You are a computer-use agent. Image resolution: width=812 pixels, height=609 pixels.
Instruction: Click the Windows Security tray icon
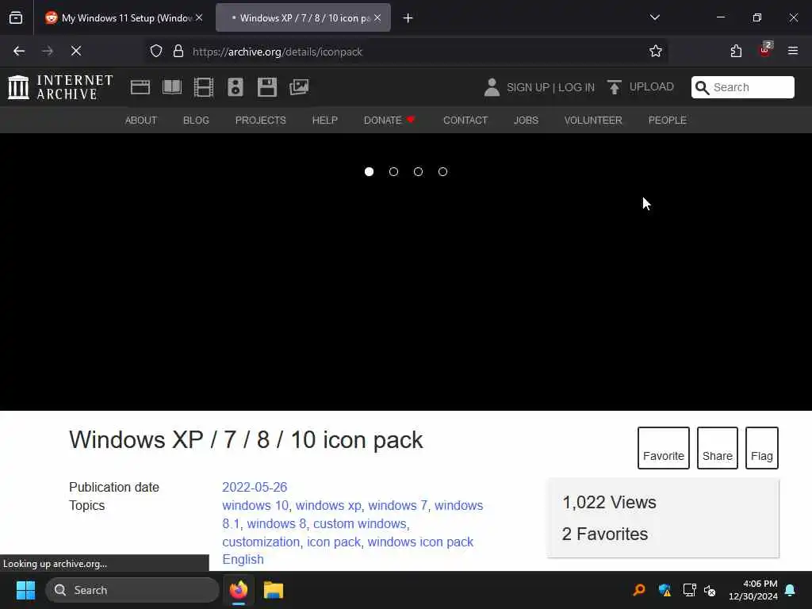[x=665, y=590]
